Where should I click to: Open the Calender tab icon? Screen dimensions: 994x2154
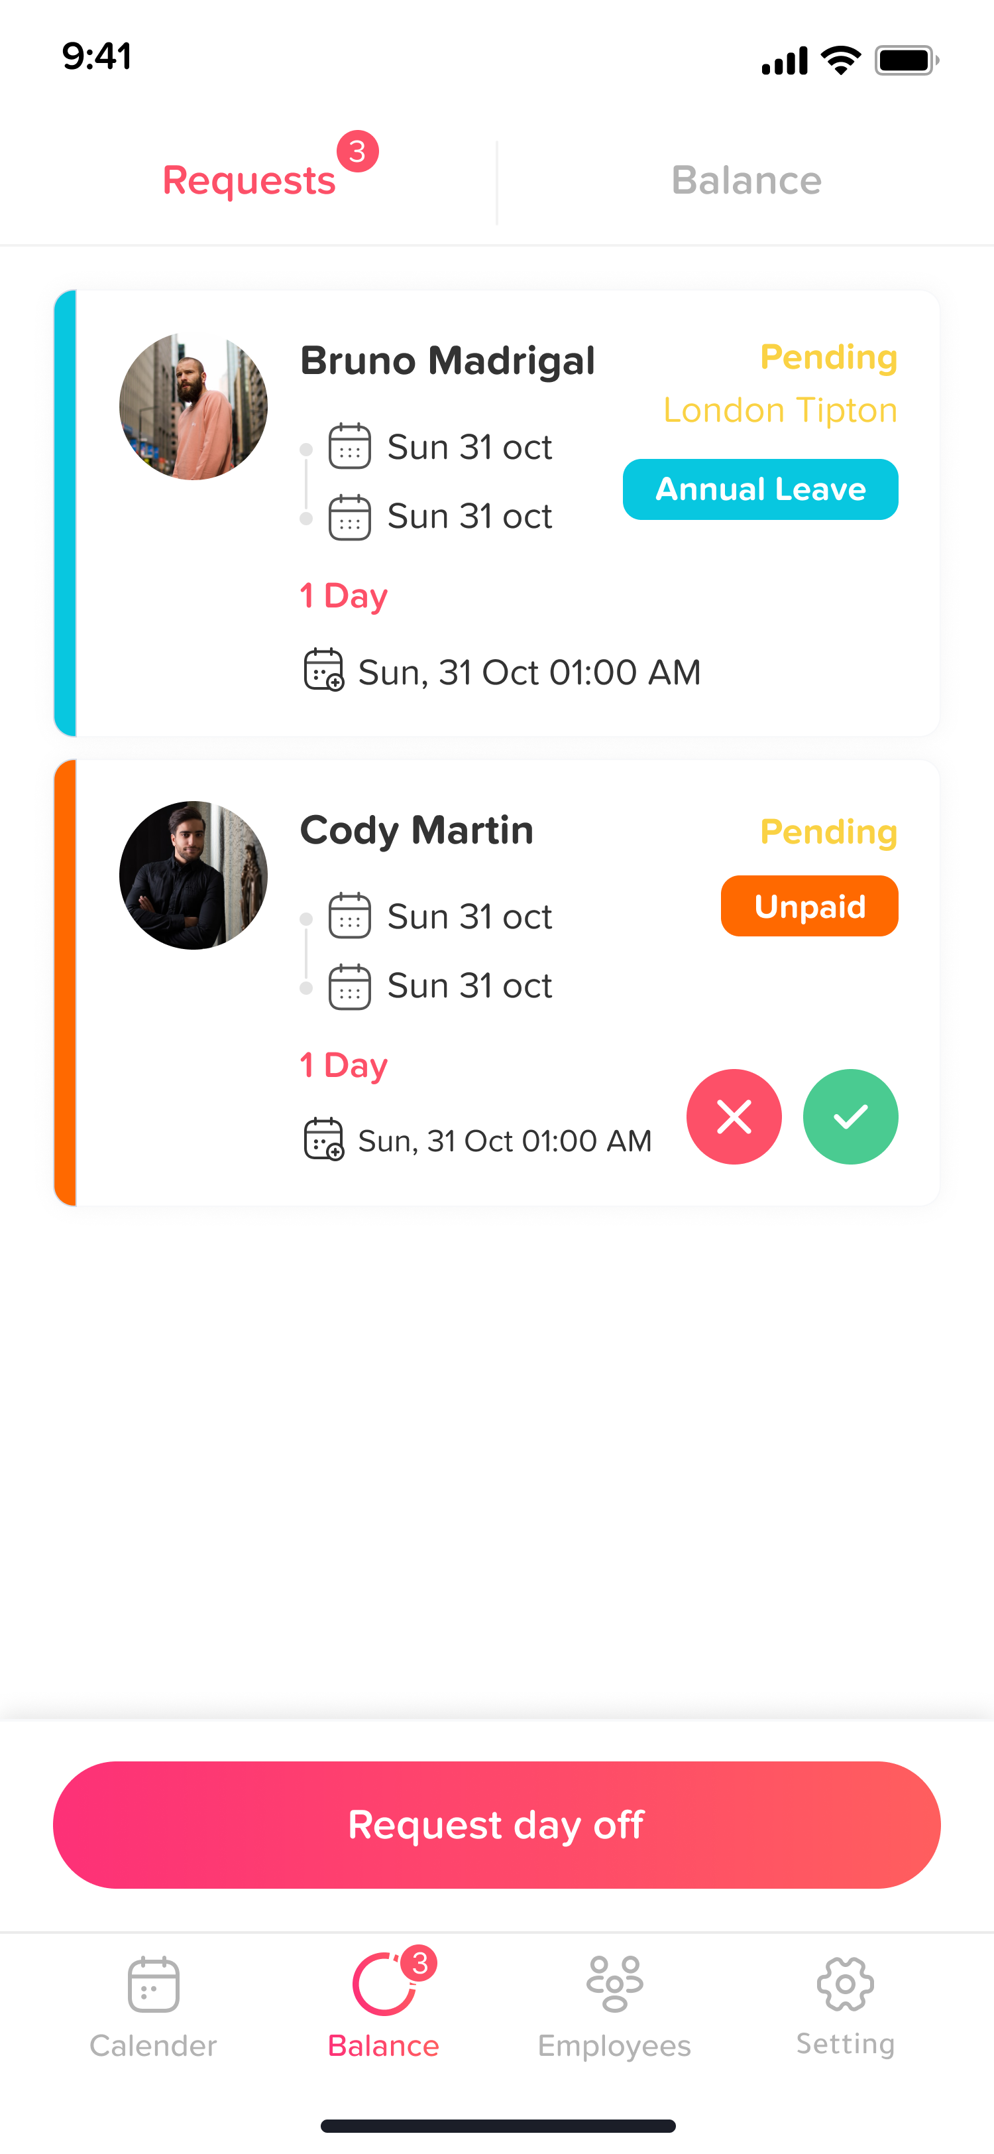(154, 1984)
